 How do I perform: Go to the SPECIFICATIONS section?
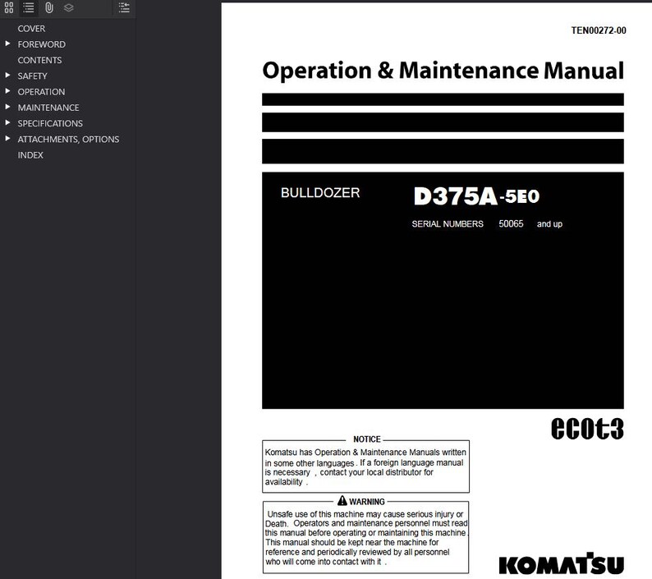tap(50, 123)
